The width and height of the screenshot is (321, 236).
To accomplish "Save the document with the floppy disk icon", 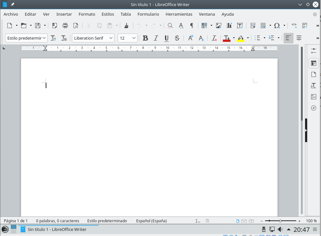I will click(x=38, y=26).
